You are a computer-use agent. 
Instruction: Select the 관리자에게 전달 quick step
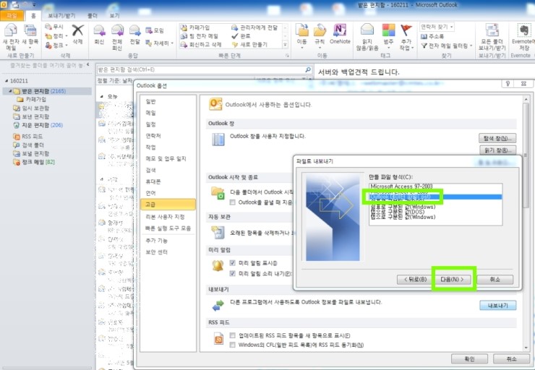pos(254,27)
